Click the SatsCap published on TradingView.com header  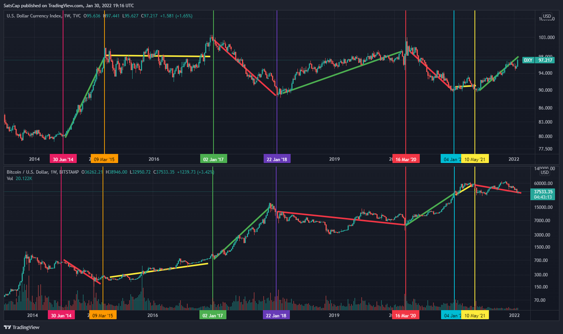pos(69,6)
